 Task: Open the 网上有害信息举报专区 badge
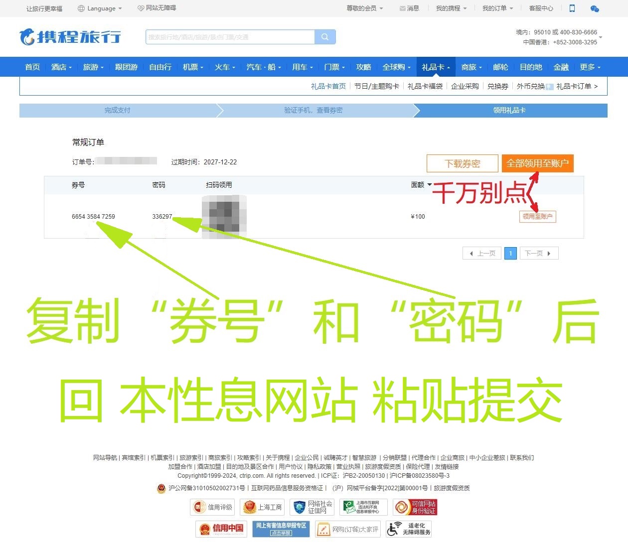(281, 529)
